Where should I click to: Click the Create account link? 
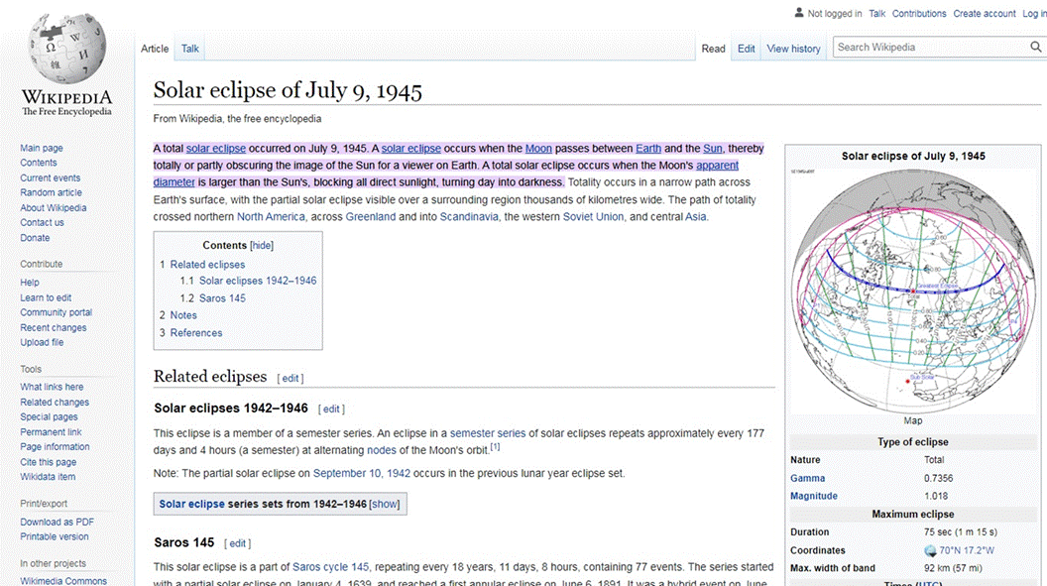pos(985,13)
